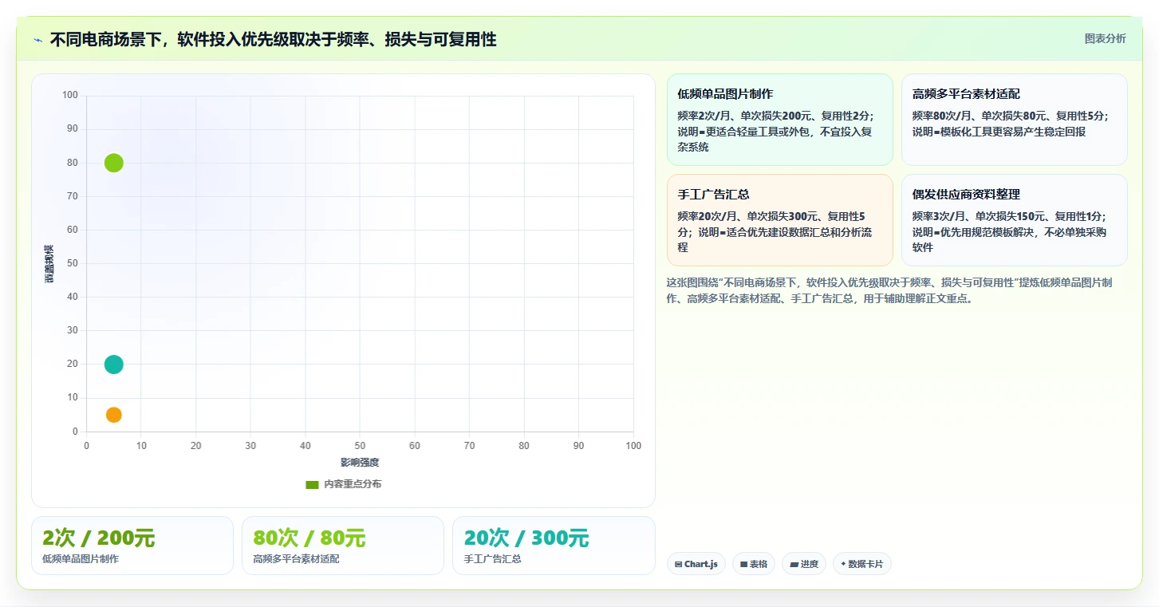Click the 覆盖范围 y-axis title
1159x607 pixels.
pos(49,263)
